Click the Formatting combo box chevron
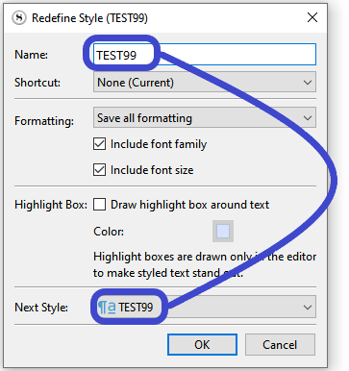349x371 pixels. (x=308, y=118)
